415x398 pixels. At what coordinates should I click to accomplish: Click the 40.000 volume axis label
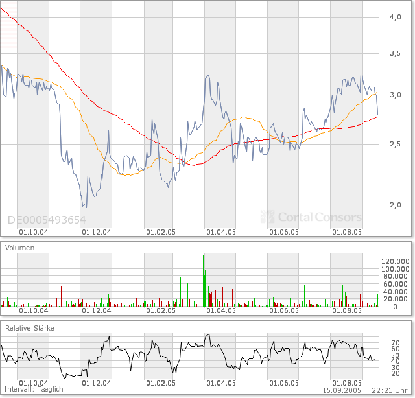pyautogui.click(x=395, y=292)
